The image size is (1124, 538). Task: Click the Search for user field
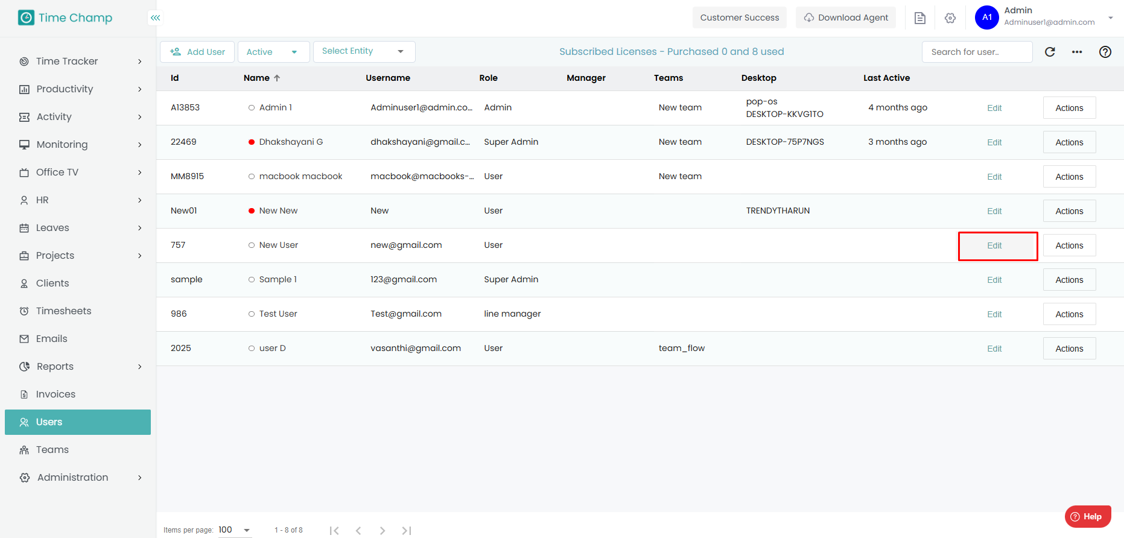click(976, 52)
